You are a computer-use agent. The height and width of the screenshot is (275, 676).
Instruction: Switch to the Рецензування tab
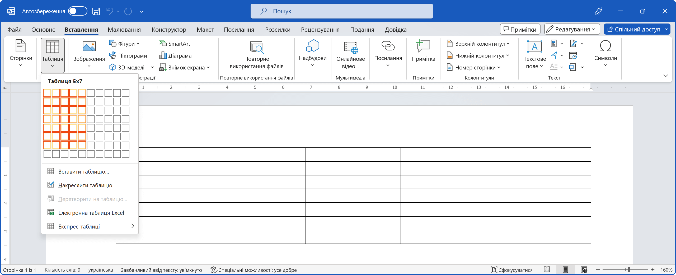(320, 30)
